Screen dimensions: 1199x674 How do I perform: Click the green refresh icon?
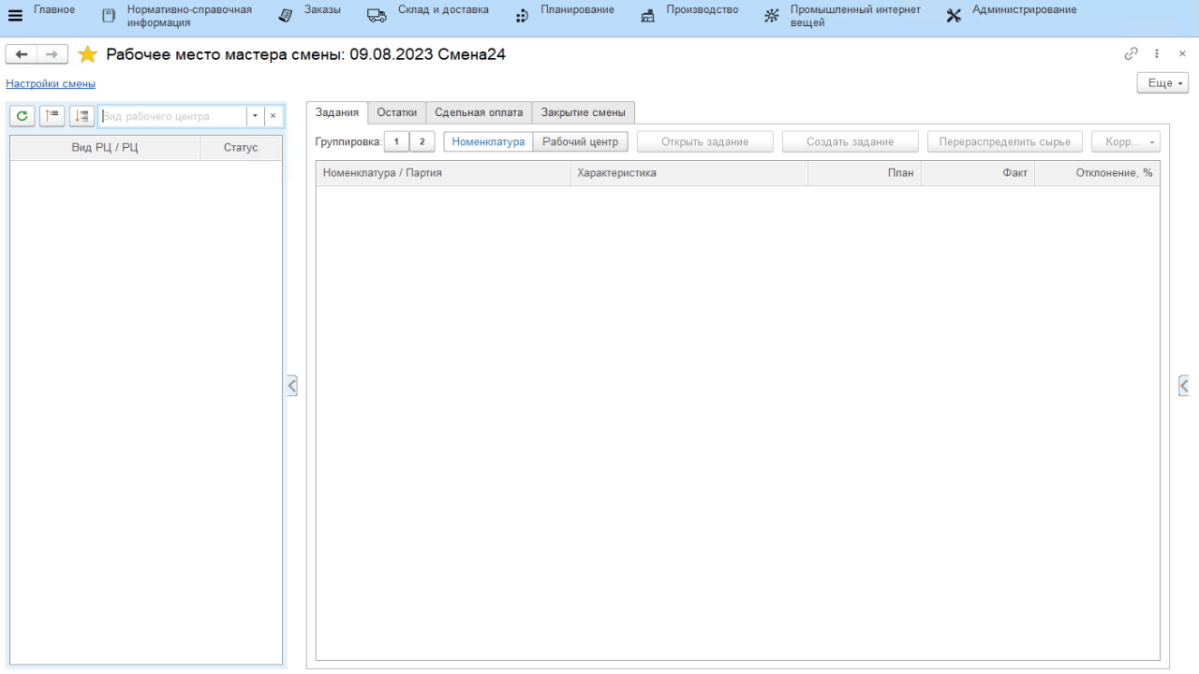(22, 116)
